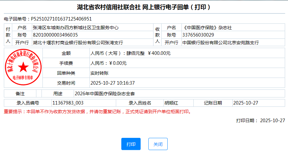Click payer name 张湾区车城街办四方新城社区卫生服务中心

tap(76, 28)
